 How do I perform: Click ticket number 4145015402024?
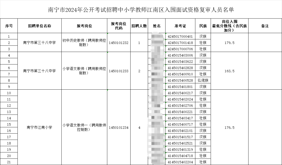point(180,99)
